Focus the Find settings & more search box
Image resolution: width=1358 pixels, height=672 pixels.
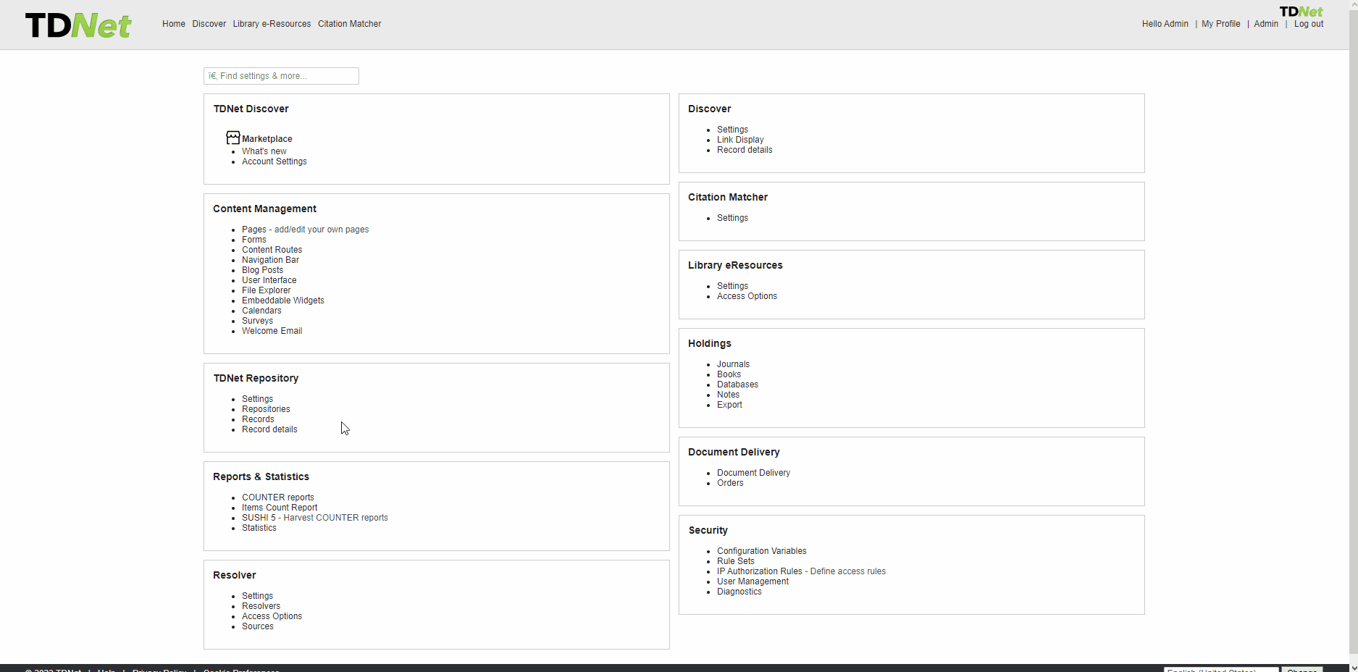281,76
